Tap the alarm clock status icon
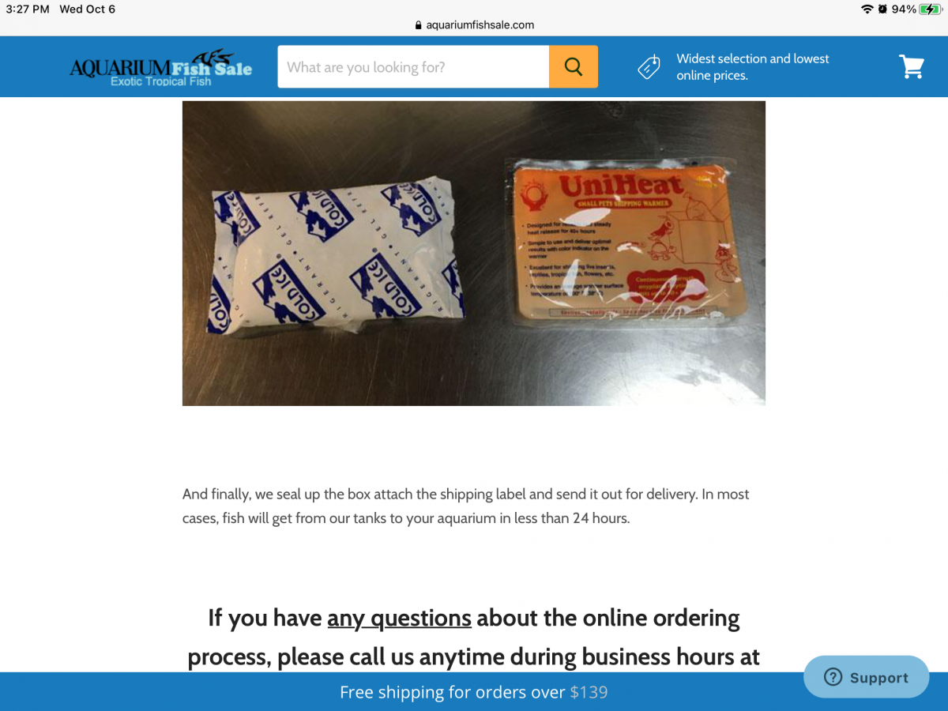This screenshot has width=948, height=711. pos(882,9)
